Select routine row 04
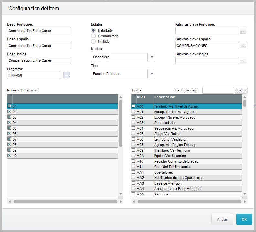 pos(62,123)
